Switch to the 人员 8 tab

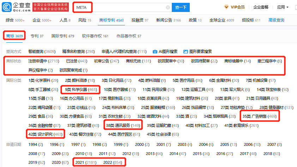65,20
